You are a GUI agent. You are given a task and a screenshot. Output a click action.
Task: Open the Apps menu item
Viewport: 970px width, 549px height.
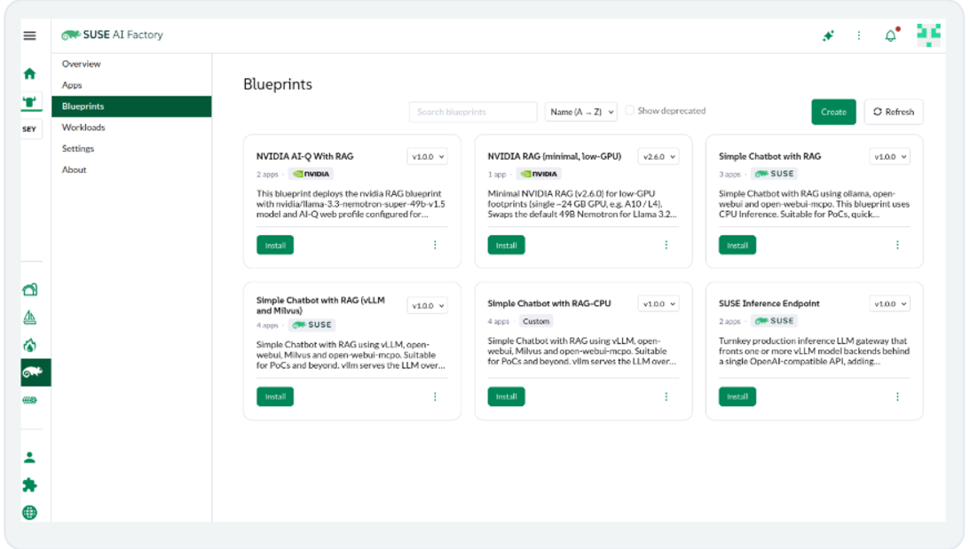click(131, 84)
